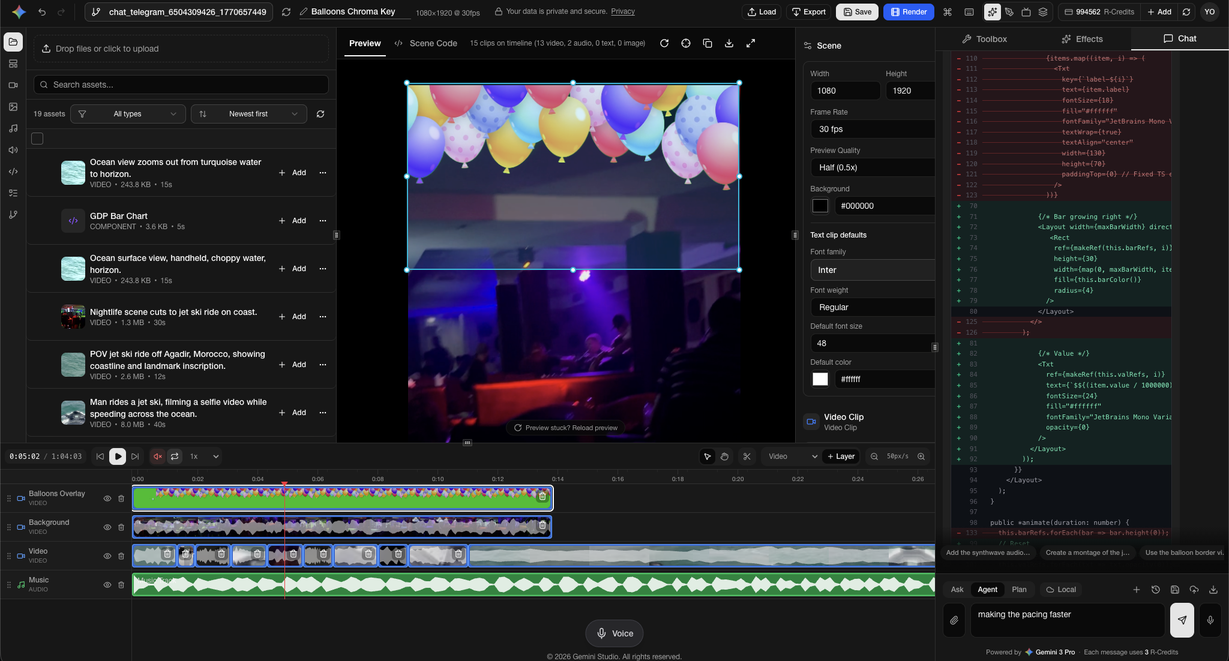Toggle visibility of the Music track
The height and width of the screenshot is (661, 1229).
coord(107,585)
